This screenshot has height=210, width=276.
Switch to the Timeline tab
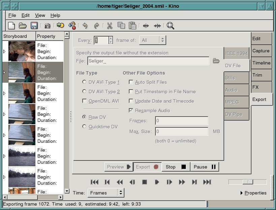[x=261, y=63]
